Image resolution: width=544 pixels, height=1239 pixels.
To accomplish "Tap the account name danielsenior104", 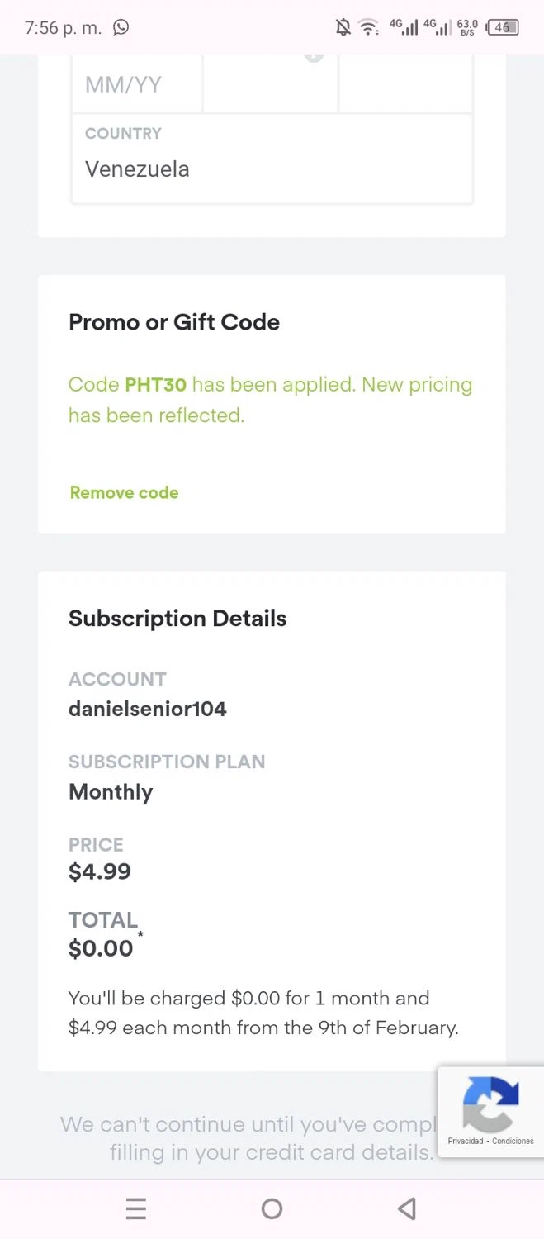I will pos(147,710).
